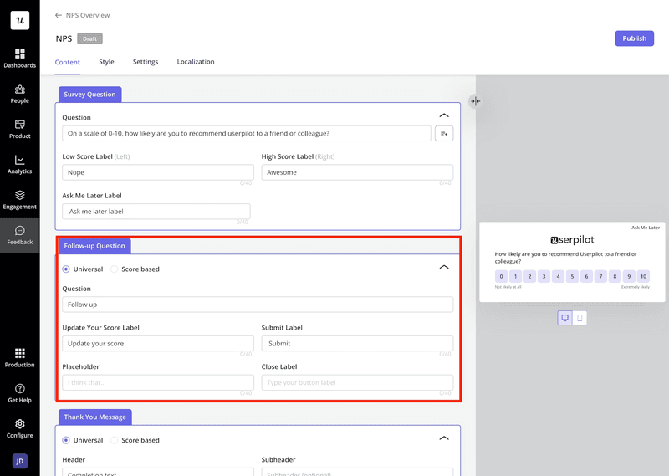The height and width of the screenshot is (476, 669).
Task: Select Universal radio in Follow-up Question
Action: [x=67, y=269]
